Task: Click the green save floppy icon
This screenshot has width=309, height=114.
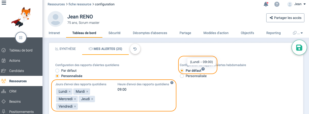Action: (x=299, y=48)
